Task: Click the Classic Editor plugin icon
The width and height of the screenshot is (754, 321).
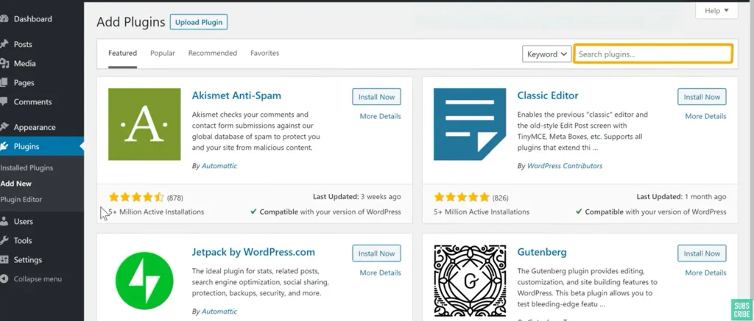Action: pos(470,124)
